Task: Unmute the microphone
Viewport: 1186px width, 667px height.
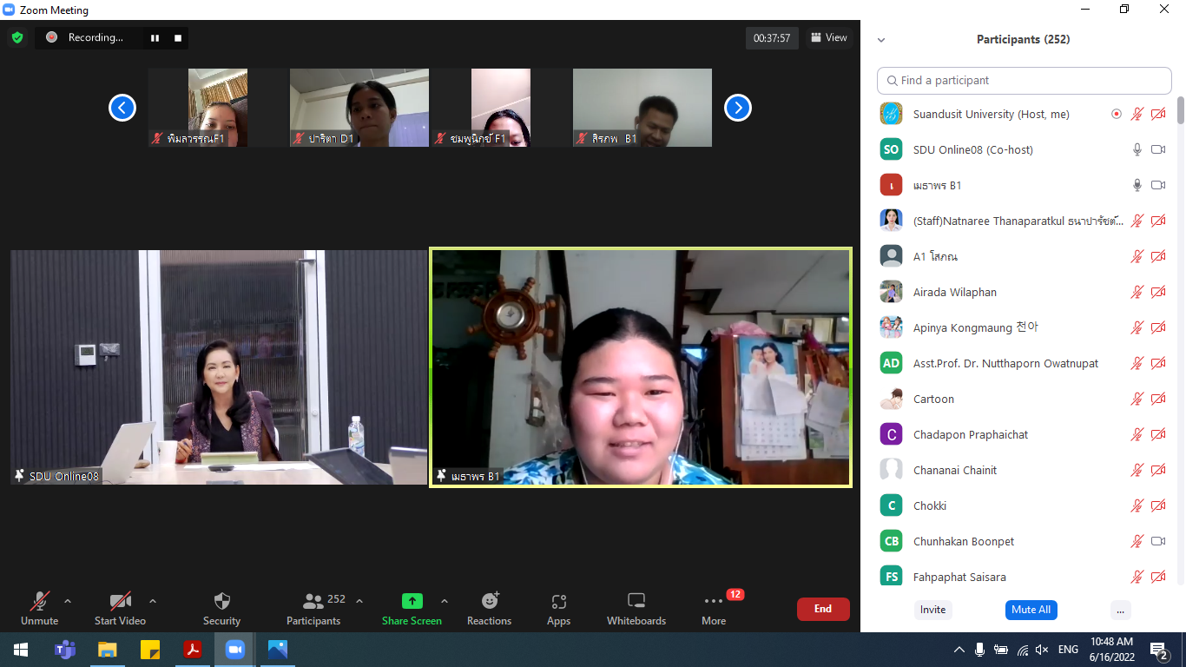Action: (40, 608)
